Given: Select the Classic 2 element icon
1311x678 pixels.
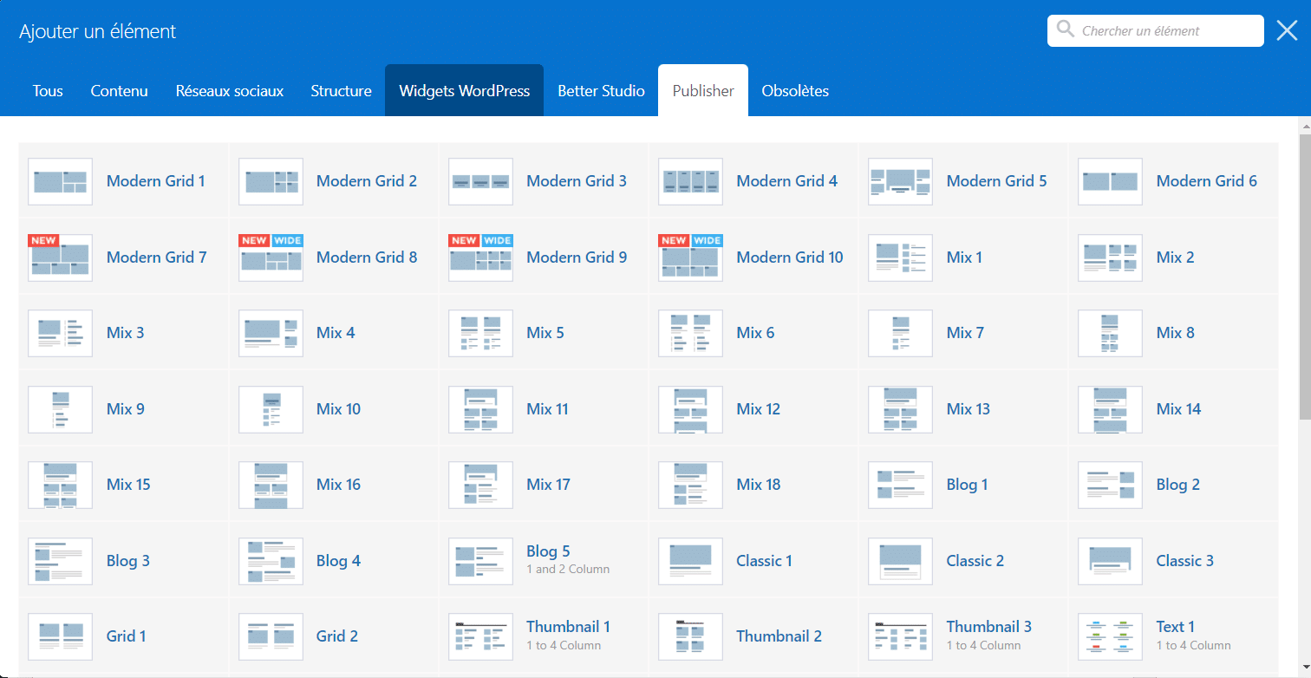Looking at the screenshot, I should point(900,561).
